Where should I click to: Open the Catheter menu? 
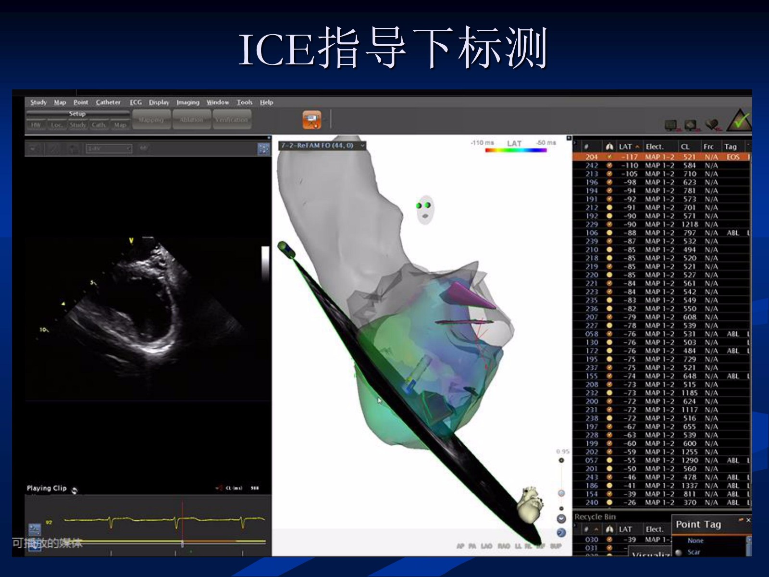(108, 102)
